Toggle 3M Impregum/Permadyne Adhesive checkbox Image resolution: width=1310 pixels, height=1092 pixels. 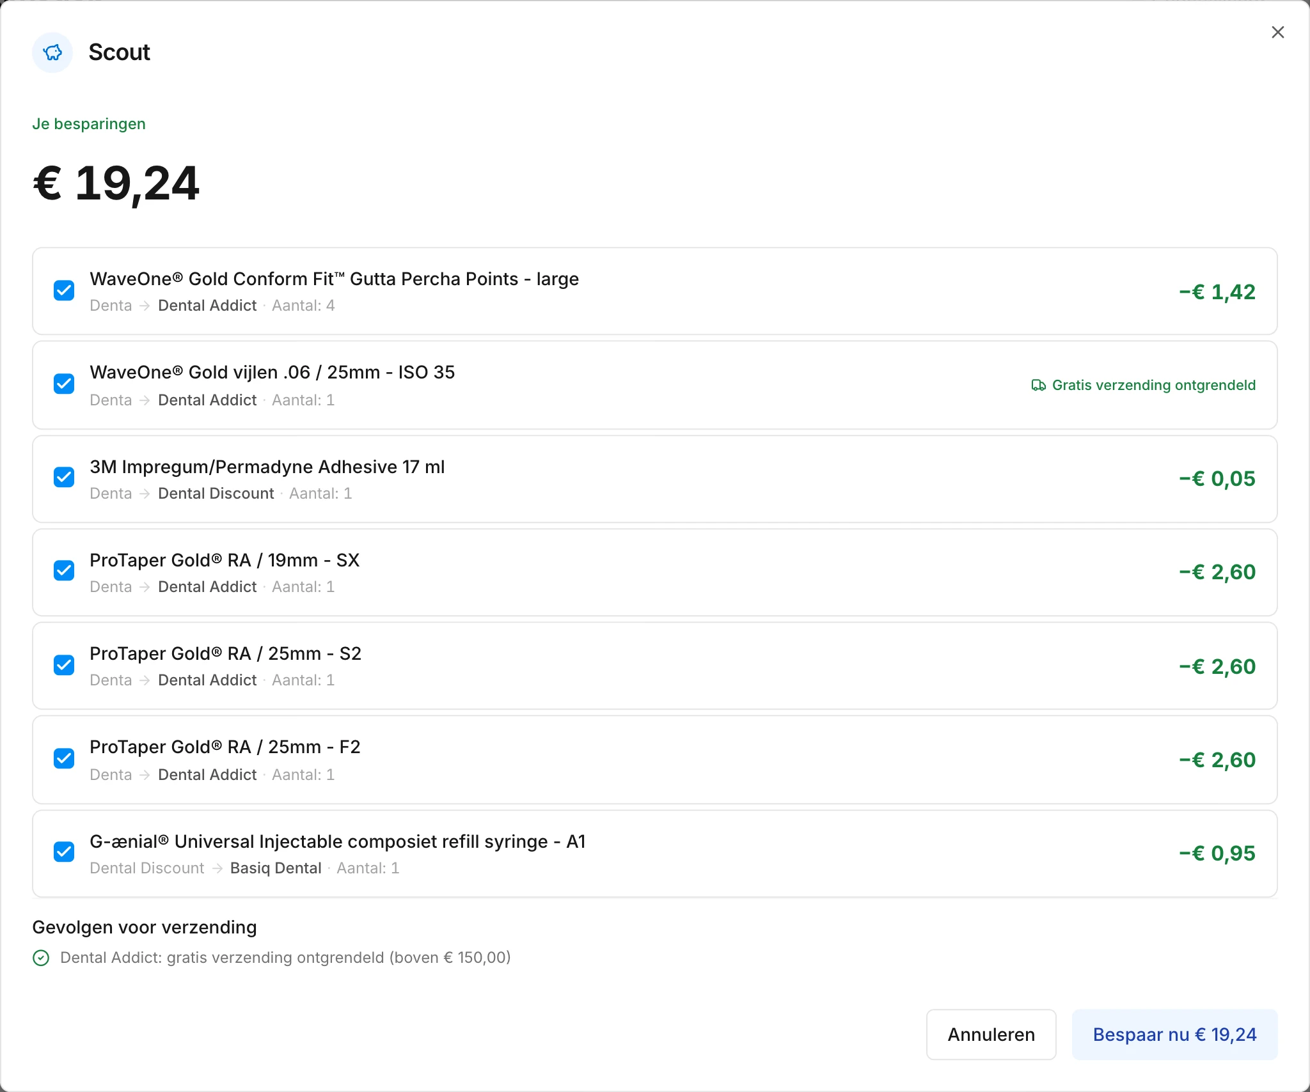point(64,478)
